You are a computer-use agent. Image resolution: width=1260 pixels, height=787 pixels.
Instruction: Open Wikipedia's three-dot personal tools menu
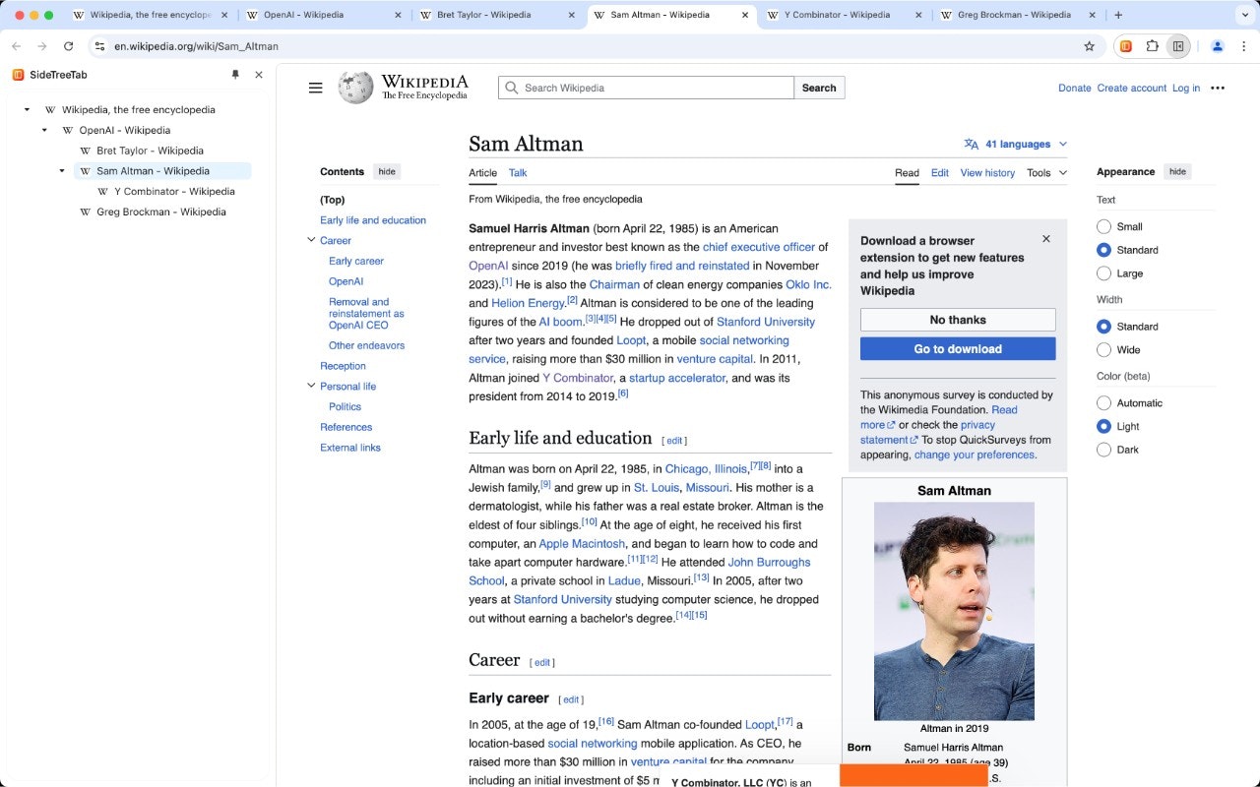(1218, 88)
